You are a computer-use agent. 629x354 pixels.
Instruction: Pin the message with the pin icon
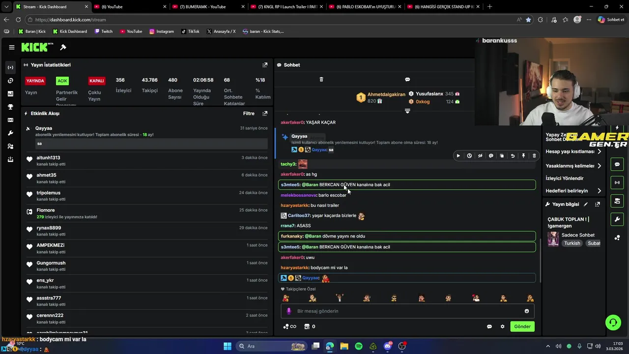[x=523, y=156]
